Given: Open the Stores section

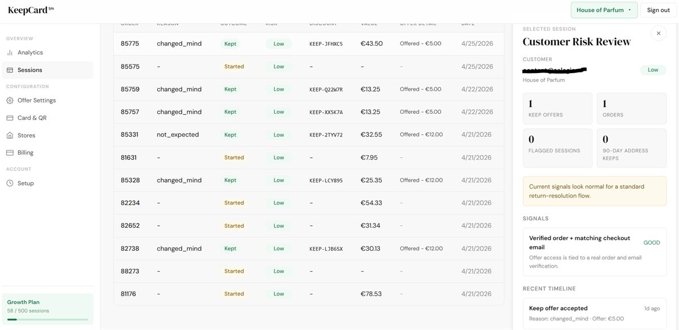Looking at the screenshot, I should 48,136.
